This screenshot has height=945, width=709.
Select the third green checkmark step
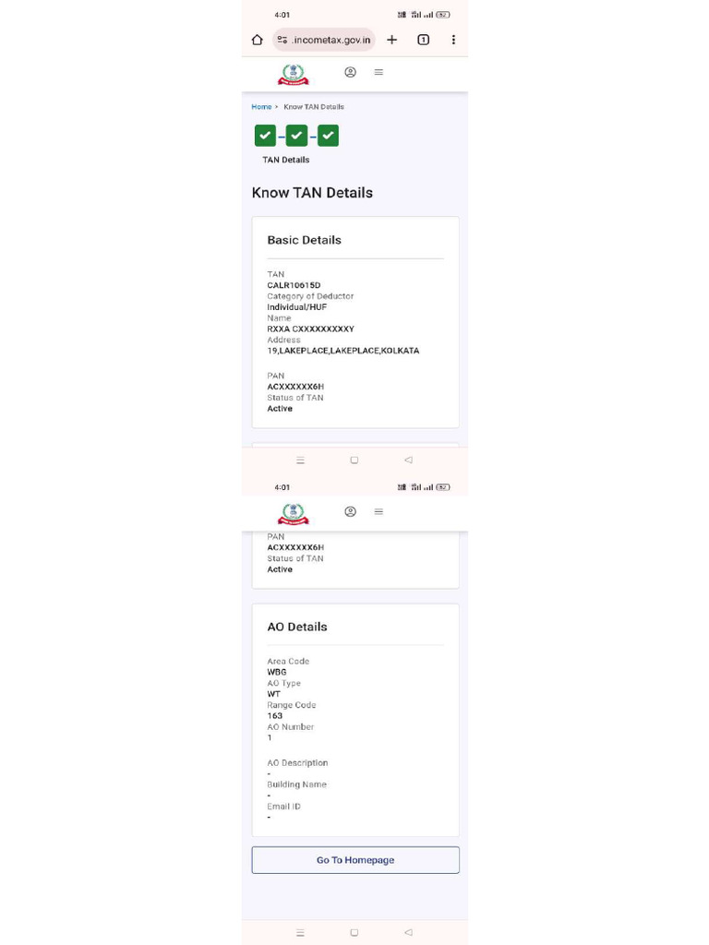[x=328, y=136]
